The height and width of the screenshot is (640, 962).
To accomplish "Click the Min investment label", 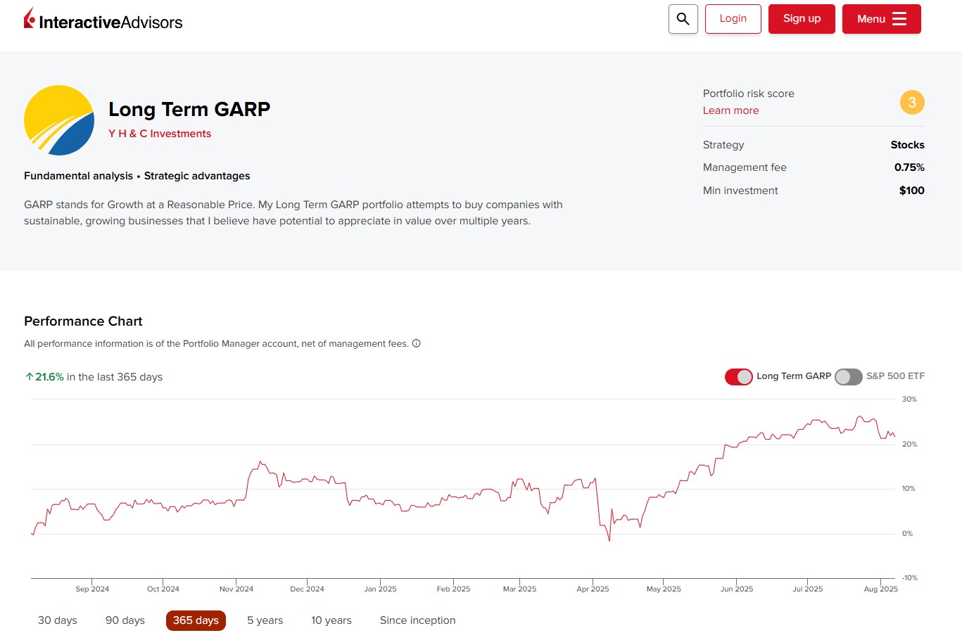I will coord(740,191).
